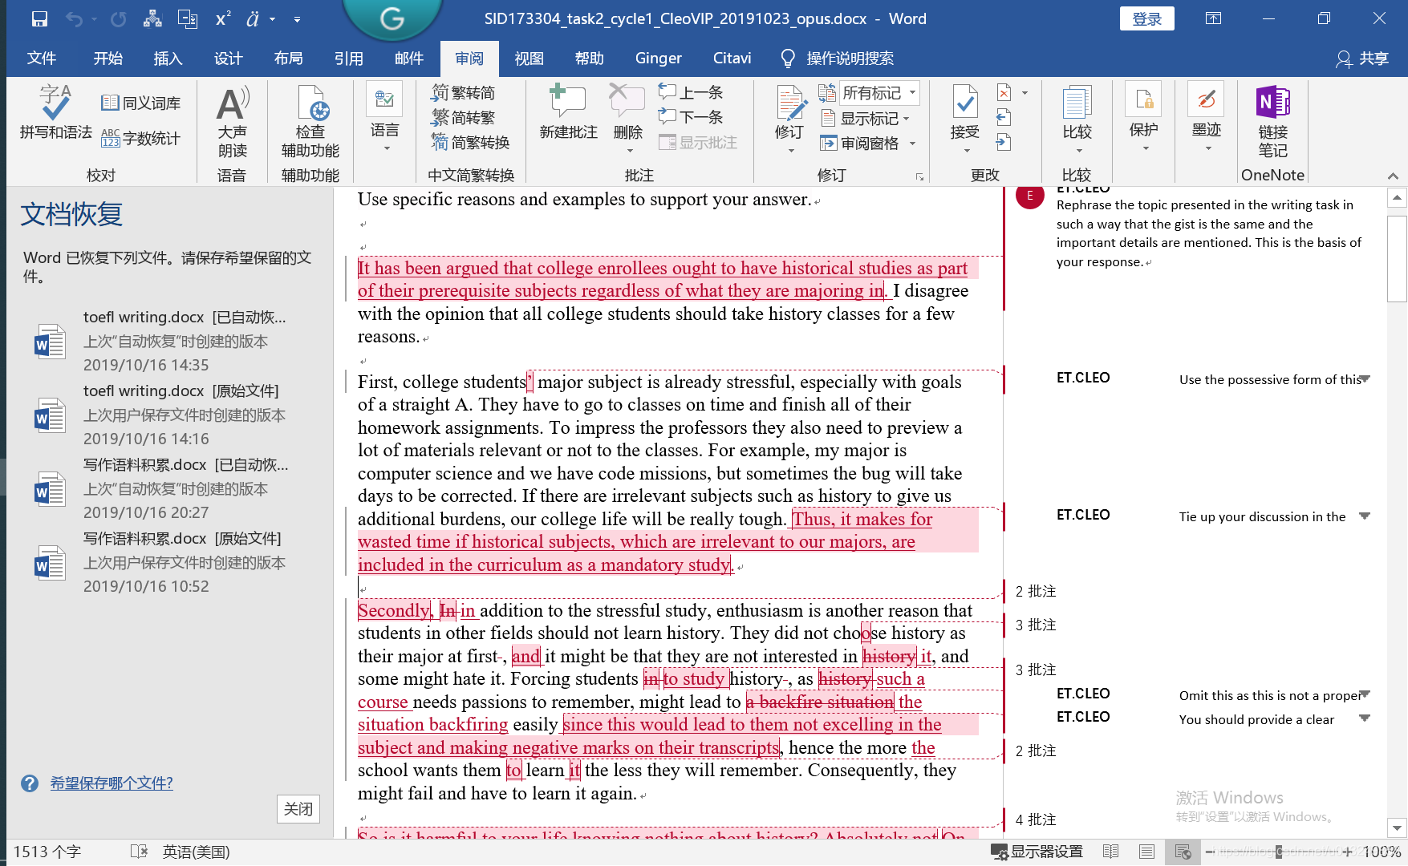The width and height of the screenshot is (1408, 866).
Task: Close the Document Recovery pane with 关闭
Action: tap(298, 809)
